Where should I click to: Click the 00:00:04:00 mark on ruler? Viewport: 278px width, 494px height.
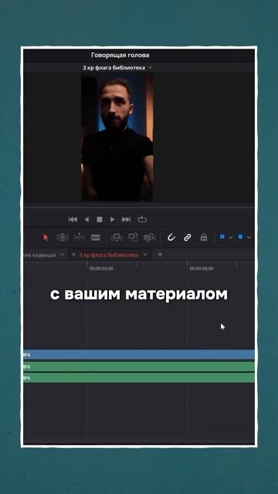101,269
